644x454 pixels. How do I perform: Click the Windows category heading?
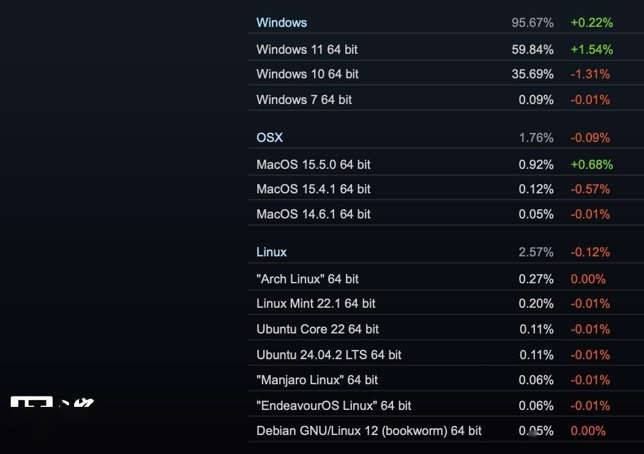pyautogui.click(x=282, y=23)
